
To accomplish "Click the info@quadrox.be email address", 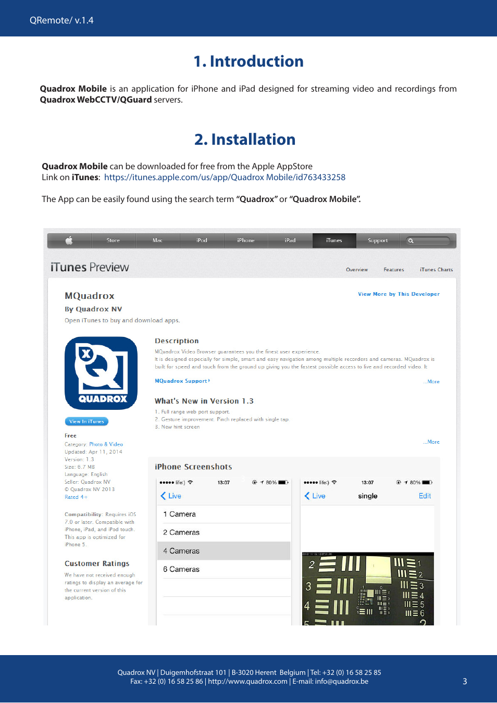I will click(x=341, y=681).
